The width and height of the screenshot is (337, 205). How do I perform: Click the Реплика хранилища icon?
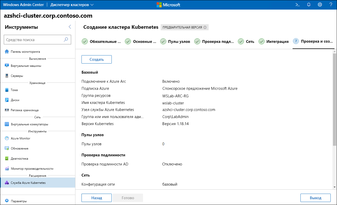7,110
